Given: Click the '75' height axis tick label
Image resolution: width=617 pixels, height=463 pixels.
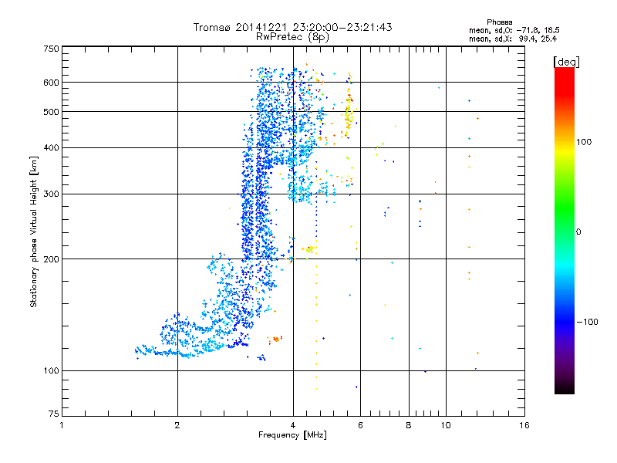Looking at the screenshot, I should click(x=54, y=414).
